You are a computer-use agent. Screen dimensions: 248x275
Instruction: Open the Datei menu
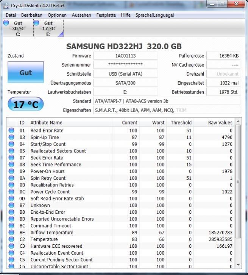pyautogui.click(x=11, y=15)
